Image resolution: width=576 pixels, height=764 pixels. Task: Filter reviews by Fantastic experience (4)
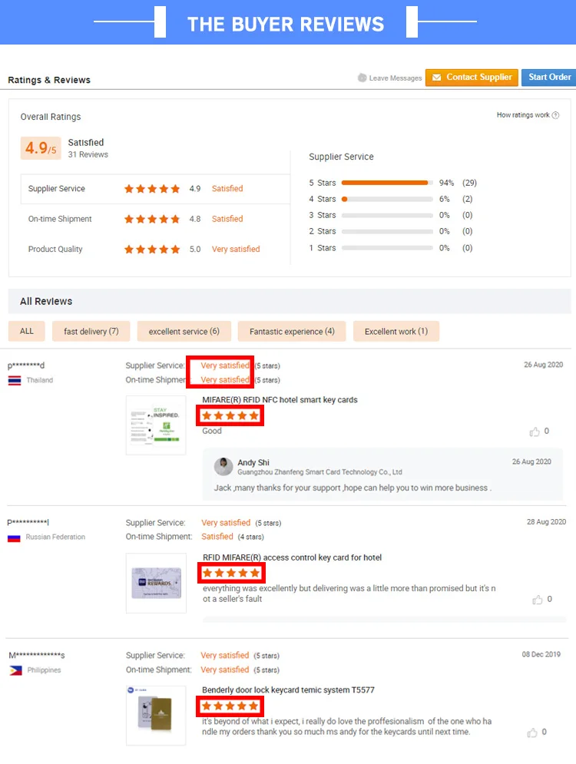pos(292,332)
